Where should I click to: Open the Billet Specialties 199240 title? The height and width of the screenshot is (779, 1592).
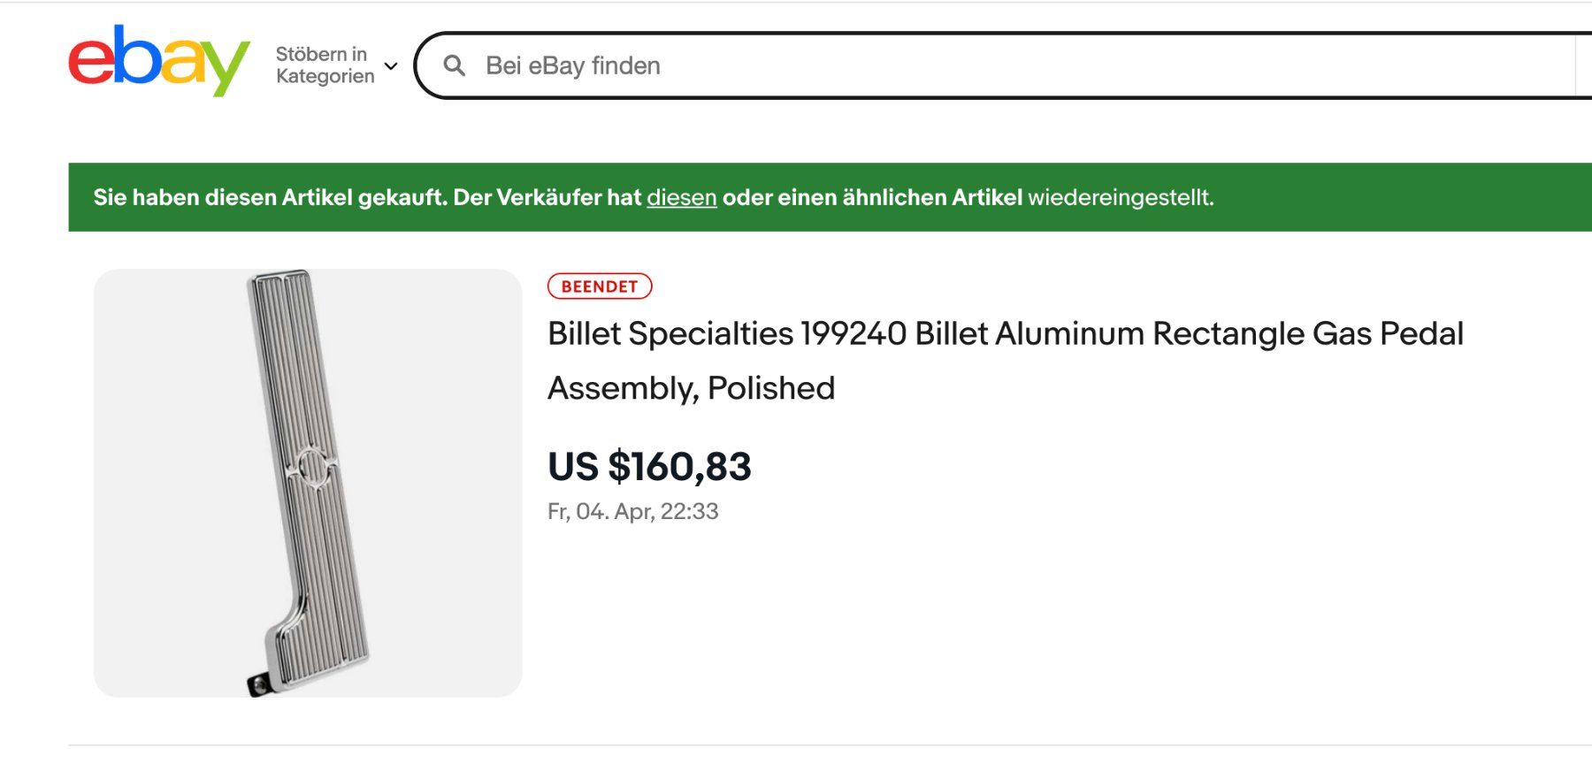coord(1005,334)
